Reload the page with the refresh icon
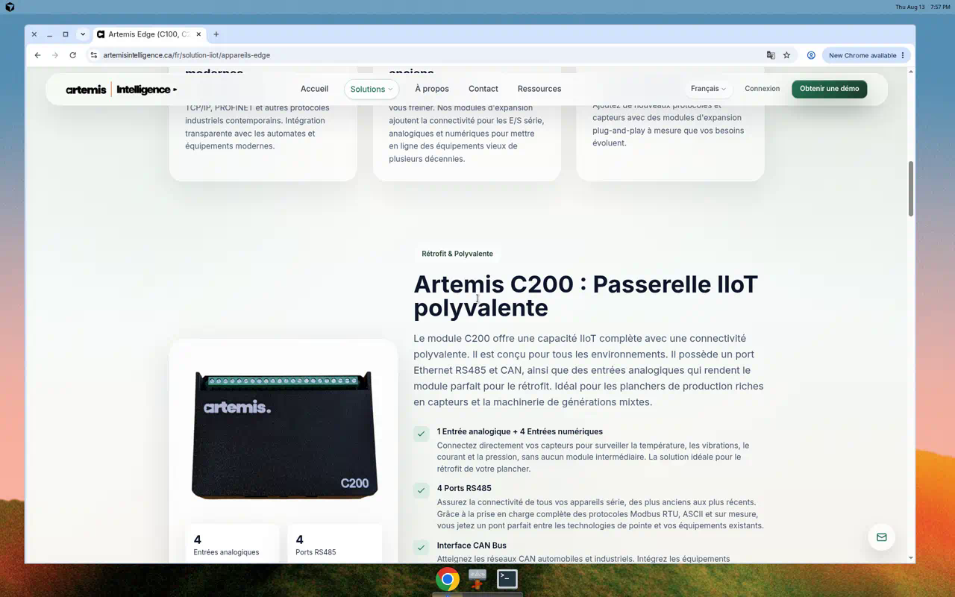955x597 pixels. pos(72,55)
